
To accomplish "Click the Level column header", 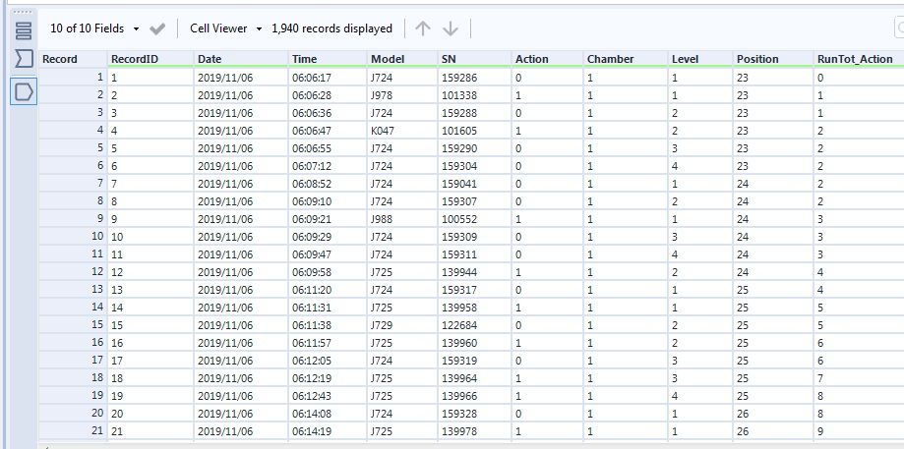I will pos(700,59).
